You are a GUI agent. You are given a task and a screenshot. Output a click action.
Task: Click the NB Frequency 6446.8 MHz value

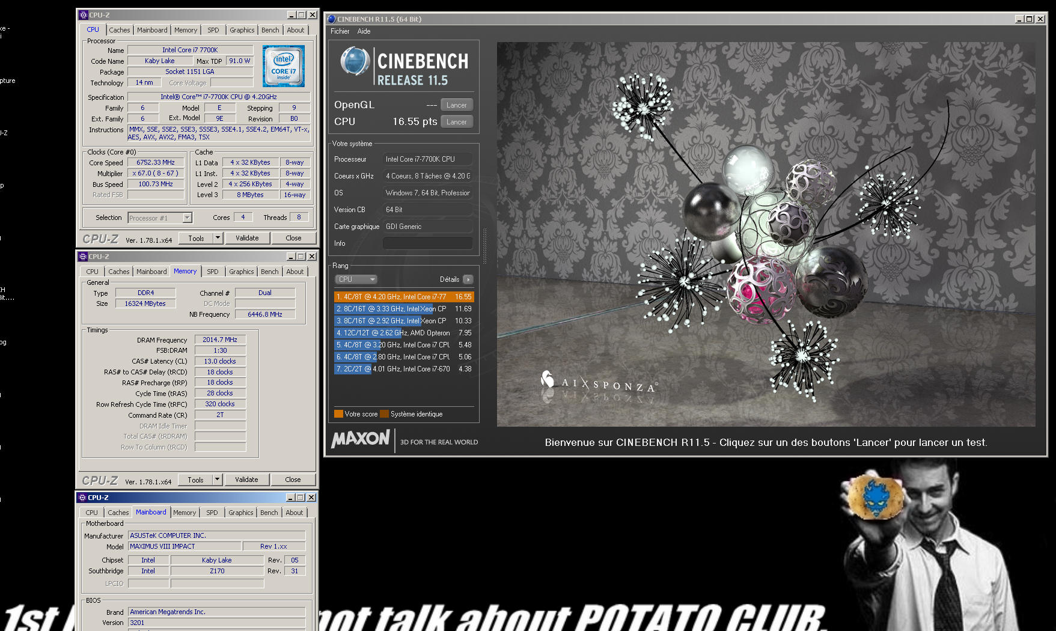[265, 314]
